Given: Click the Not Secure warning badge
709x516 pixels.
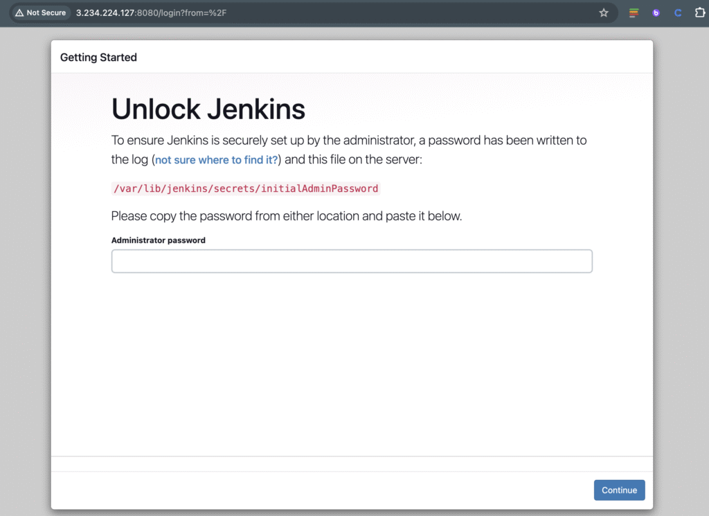Looking at the screenshot, I should (x=41, y=12).
